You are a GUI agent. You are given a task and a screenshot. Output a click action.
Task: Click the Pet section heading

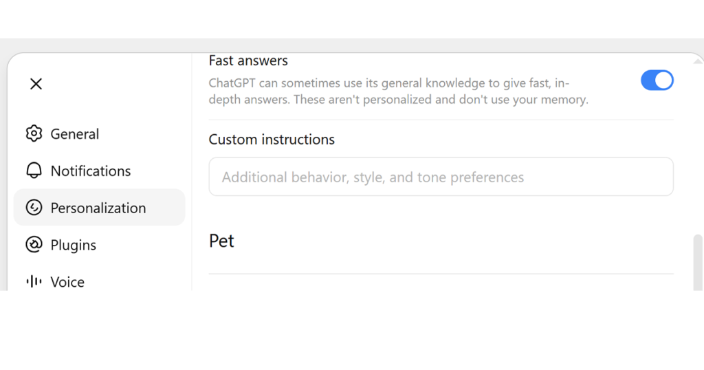[x=221, y=241]
